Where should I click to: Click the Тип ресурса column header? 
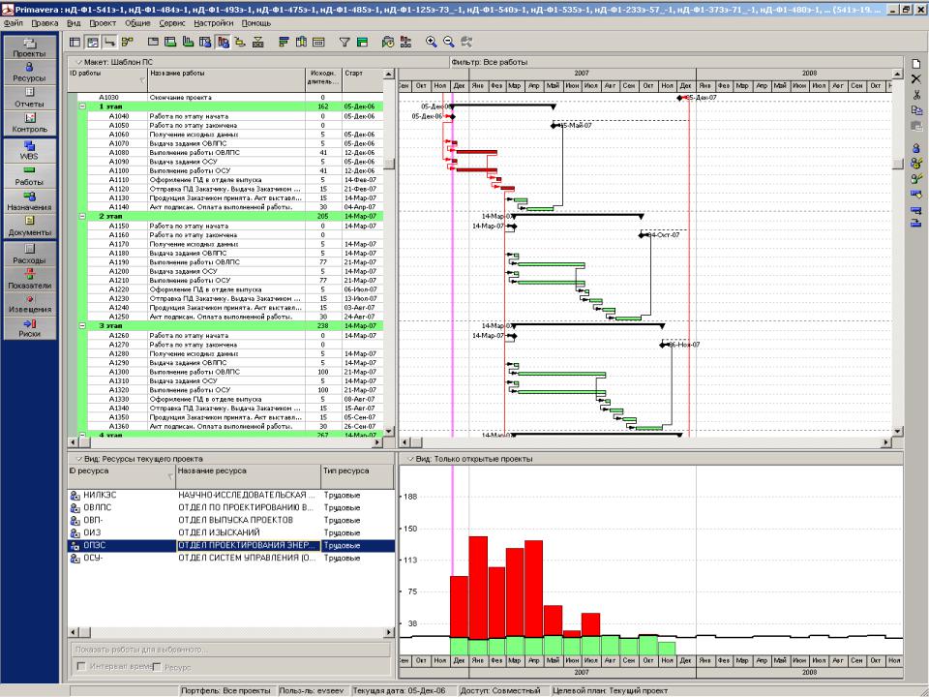point(357,476)
